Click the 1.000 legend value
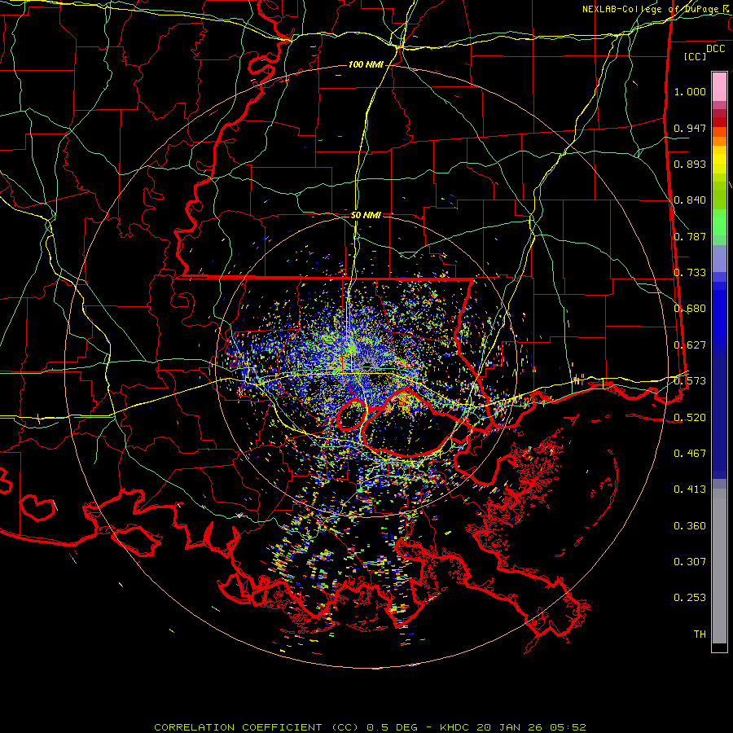The width and height of the screenshot is (733, 733). pyautogui.click(x=690, y=91)
